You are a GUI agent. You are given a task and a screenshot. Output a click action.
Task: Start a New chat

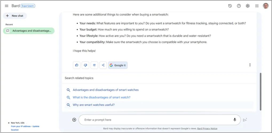[15, 16]
